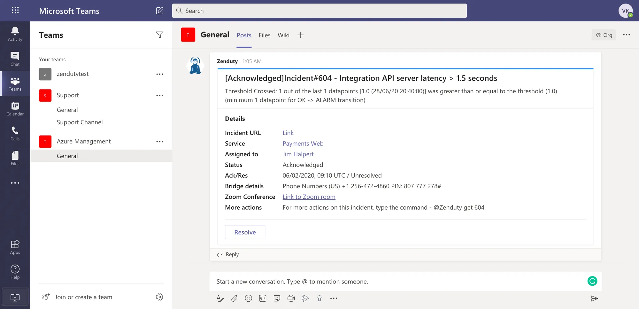Add a new tab with plus

click(x=301, y=35)
